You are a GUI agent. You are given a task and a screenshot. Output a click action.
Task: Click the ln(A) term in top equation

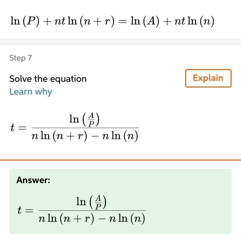pyautogui.click(x=145, y=21)
